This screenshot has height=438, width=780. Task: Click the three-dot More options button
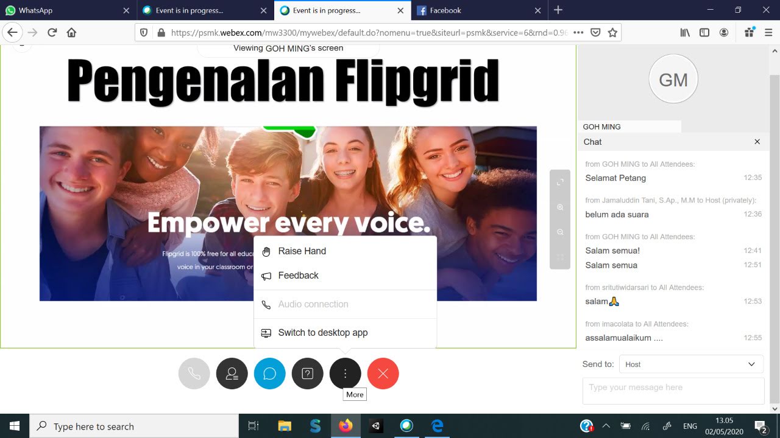[346, 374]
